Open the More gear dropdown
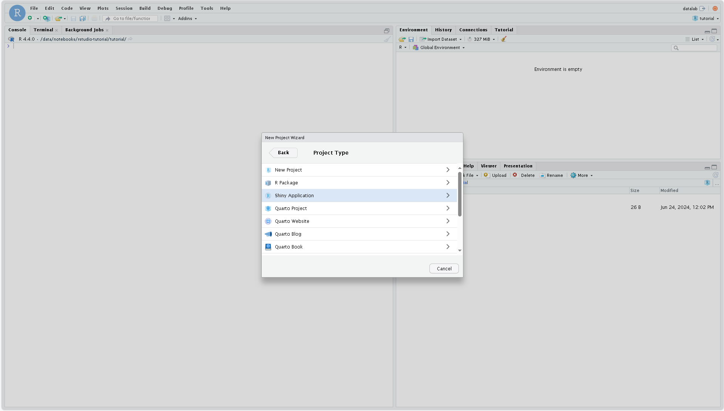The height and width of the screenshot is (411, 724). [582, 175]
